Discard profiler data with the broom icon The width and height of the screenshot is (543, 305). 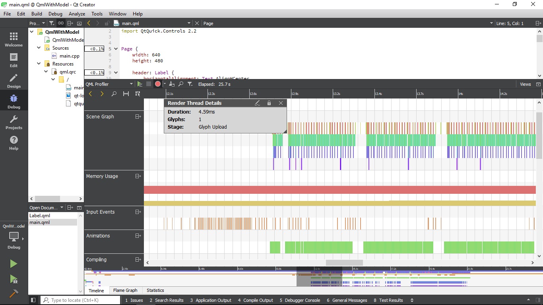(x=172, y=84)
